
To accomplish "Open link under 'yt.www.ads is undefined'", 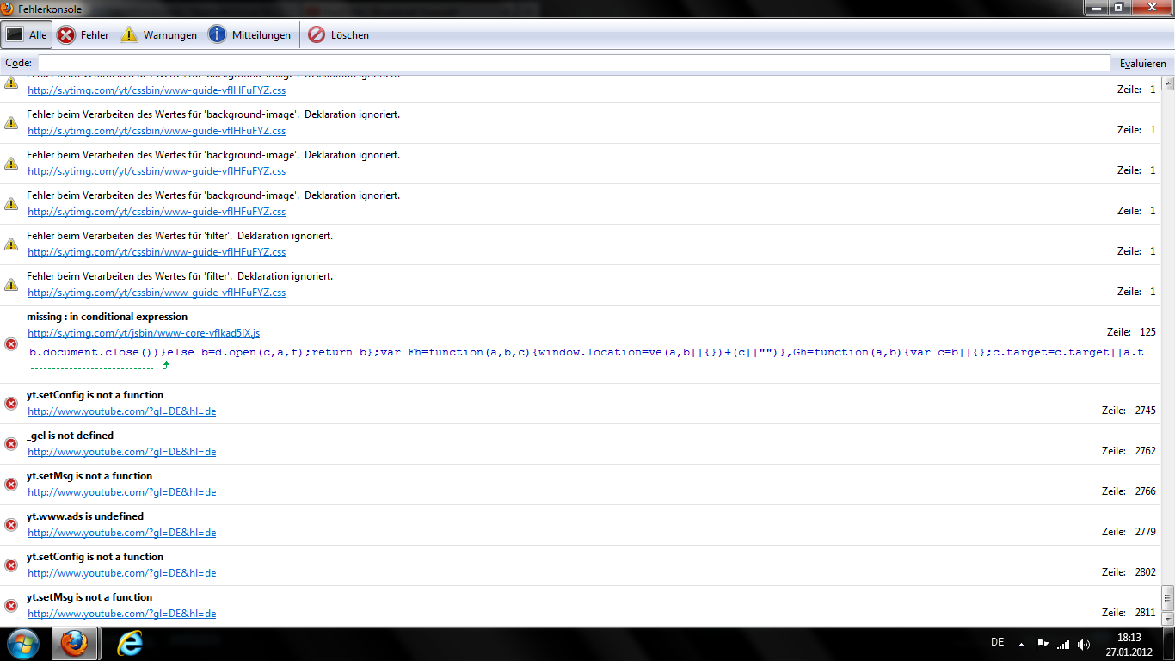I will pyautogui.click(x=121, y=533).
